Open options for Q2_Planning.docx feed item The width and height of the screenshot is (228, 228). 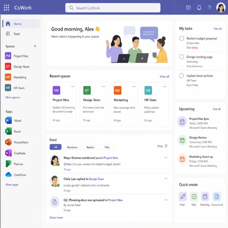(x=166, y=200)
